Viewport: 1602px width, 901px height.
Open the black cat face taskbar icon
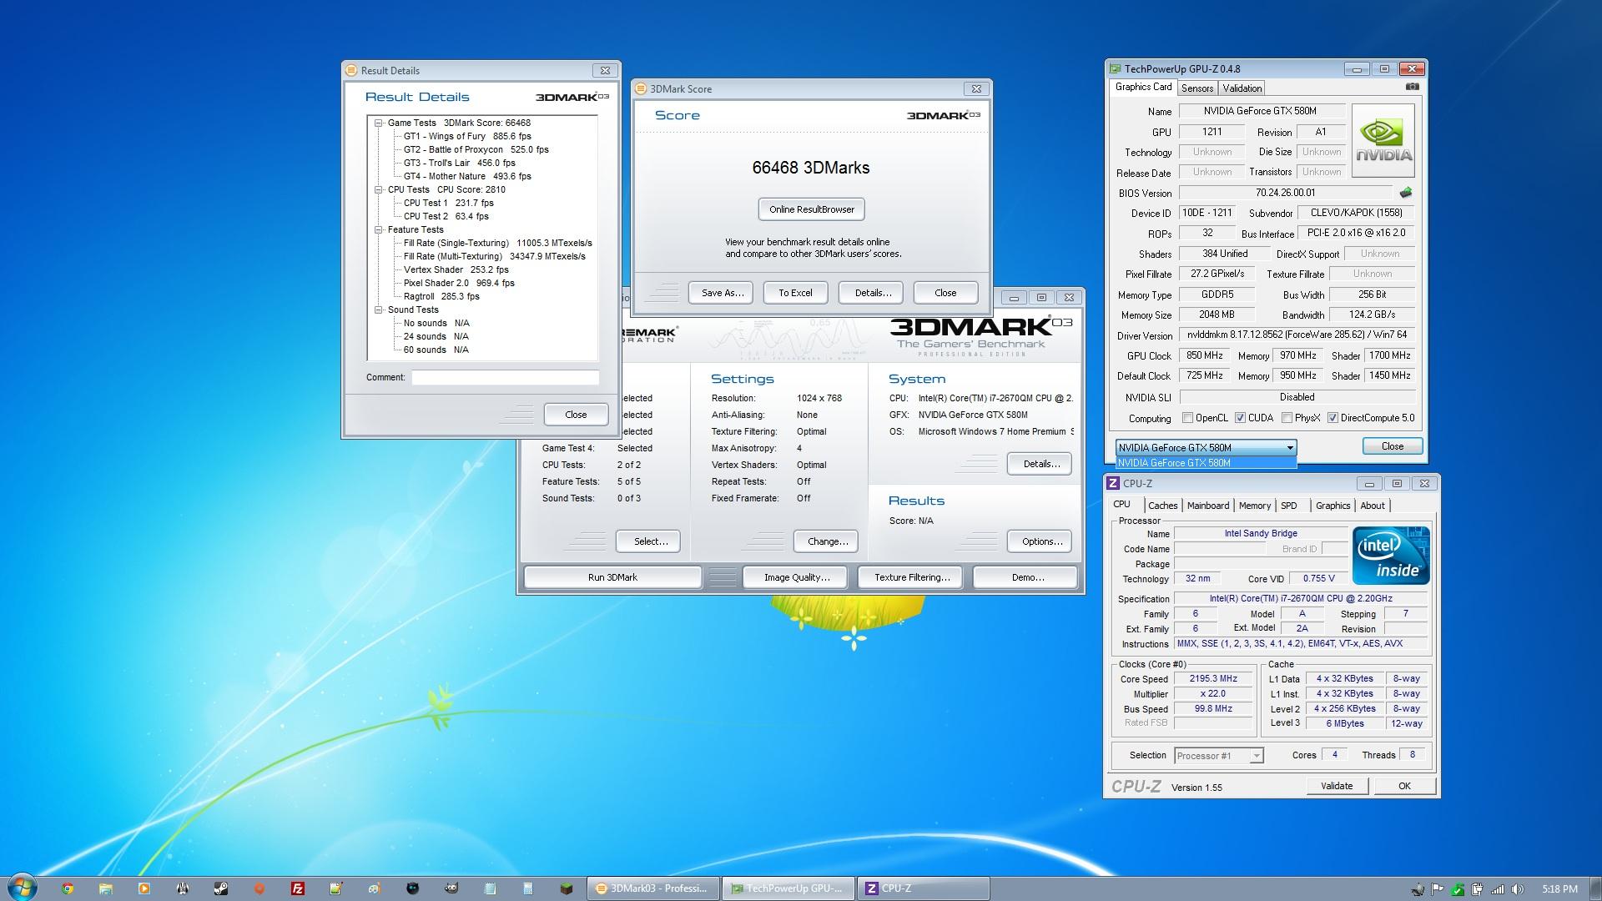tap(413, 888)
